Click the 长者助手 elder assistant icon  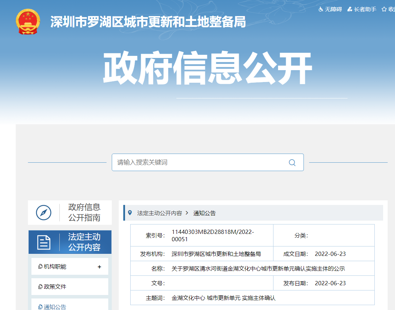coord(350,9)
